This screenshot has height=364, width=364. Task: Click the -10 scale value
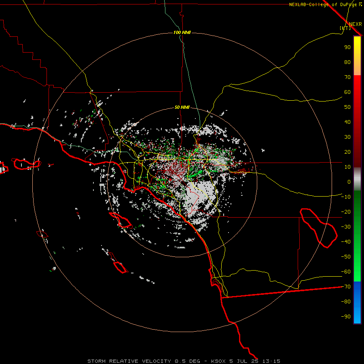pos(346,197)
